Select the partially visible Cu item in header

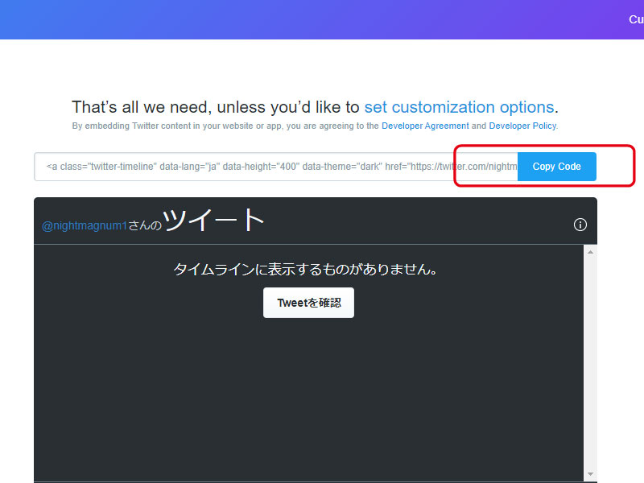635,19
